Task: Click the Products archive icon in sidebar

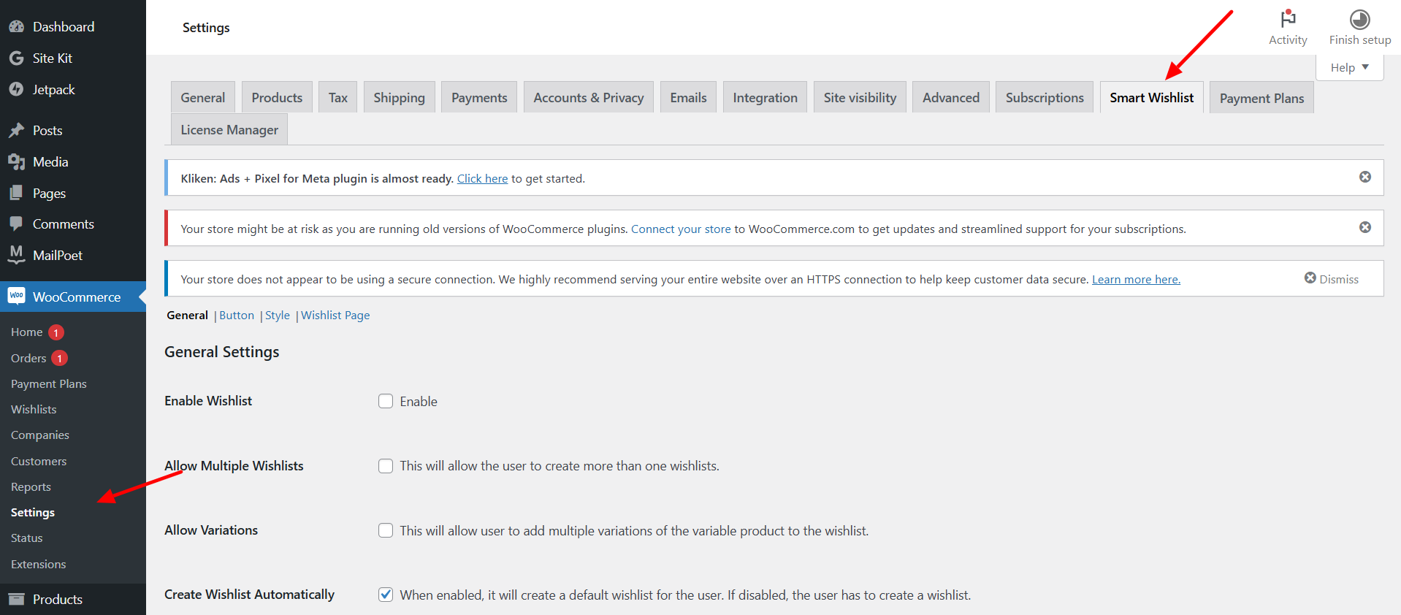Action: tap(16, 599)
